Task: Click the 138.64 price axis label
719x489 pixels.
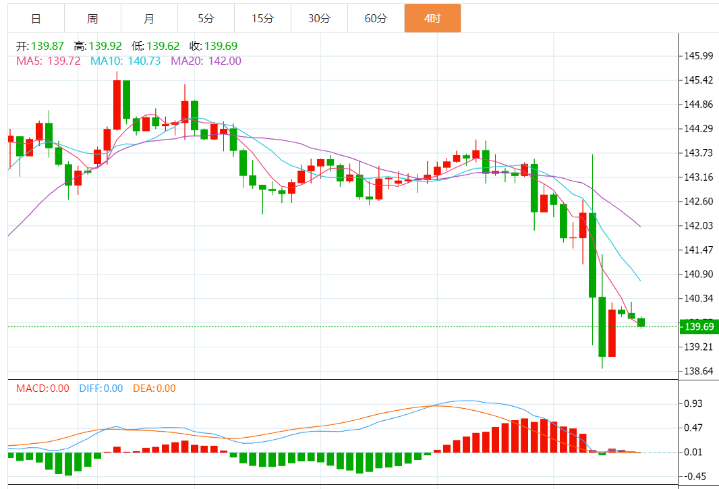Action: pyautogui.click(x=698, y=371)
